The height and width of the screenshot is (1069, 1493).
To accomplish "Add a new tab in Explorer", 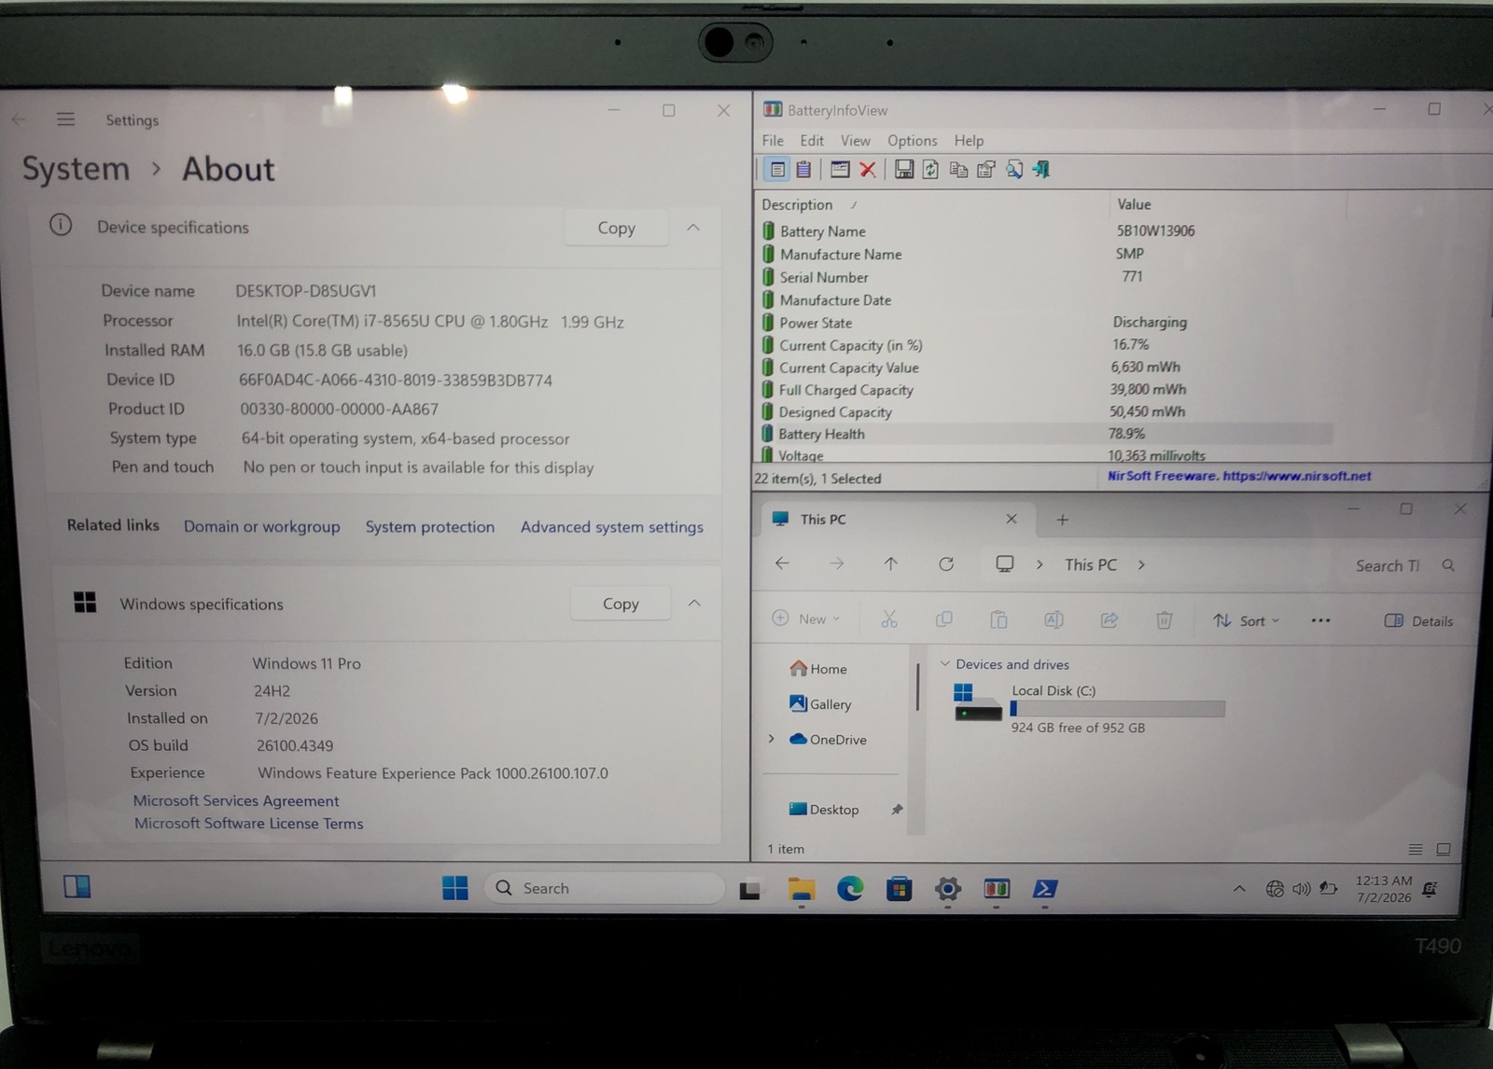I will pyautogui.click(x=1062, y=520).
